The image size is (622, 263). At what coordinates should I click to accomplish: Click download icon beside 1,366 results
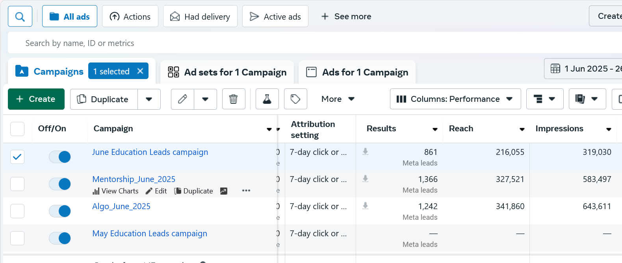point(366,178)
